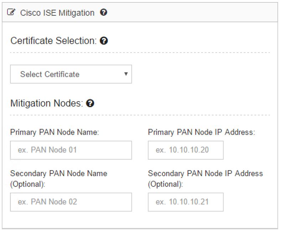The width and height of the screenshot is (281, 233).
Task: Focus the Primary PAN Node IP Address field
Action: coord(186,150)
